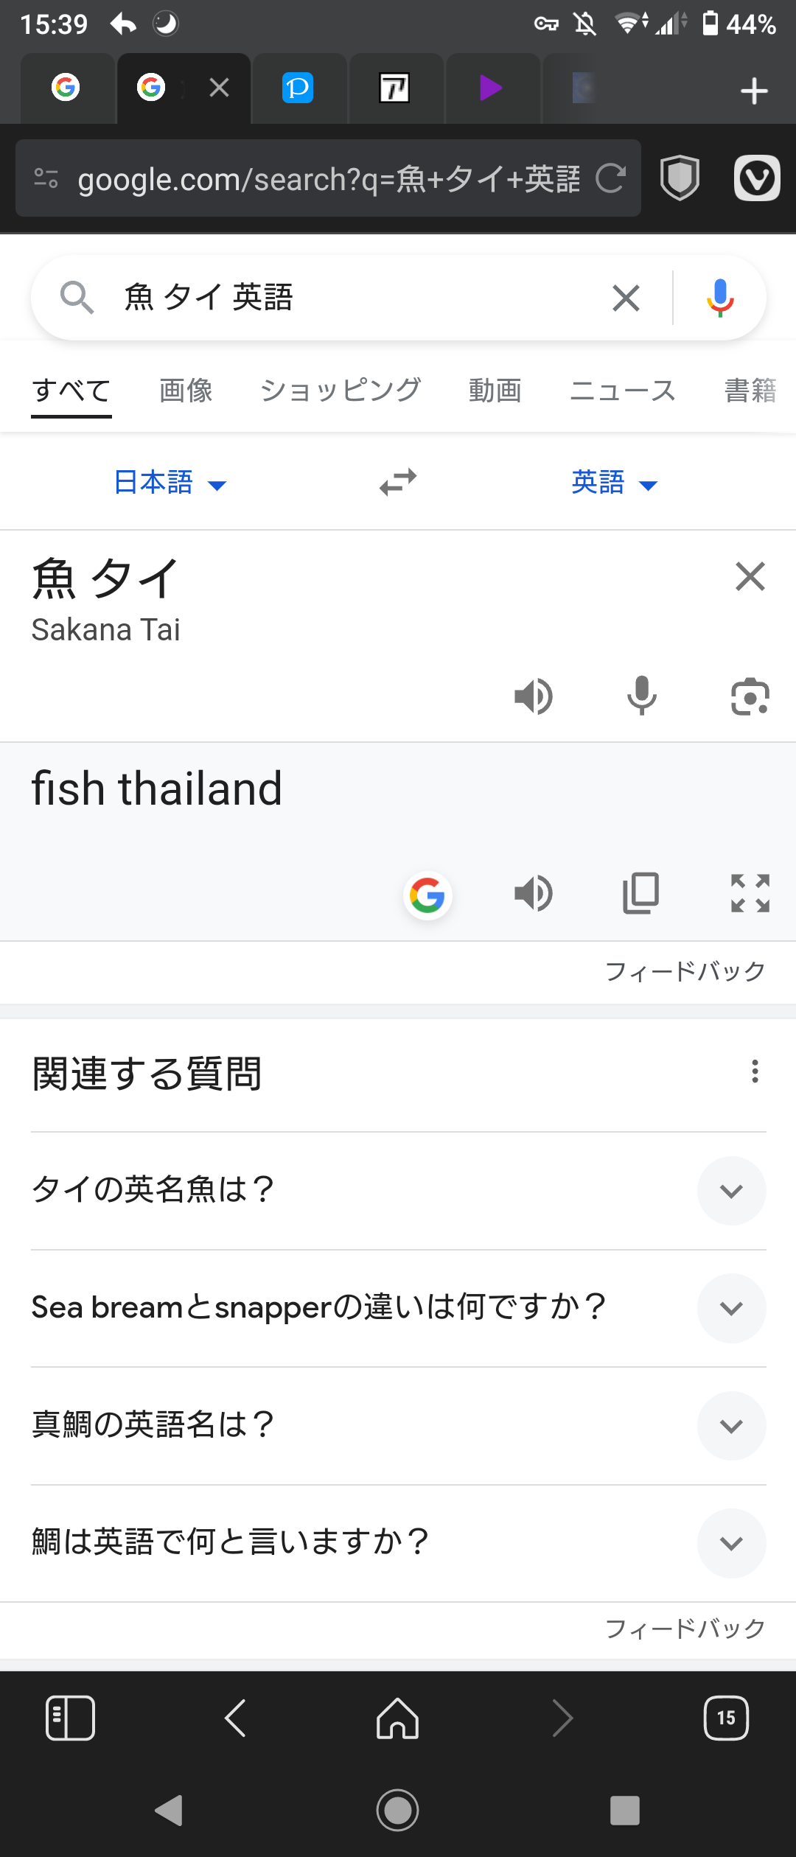Start voice search in Google search bar

pos(720,298)
